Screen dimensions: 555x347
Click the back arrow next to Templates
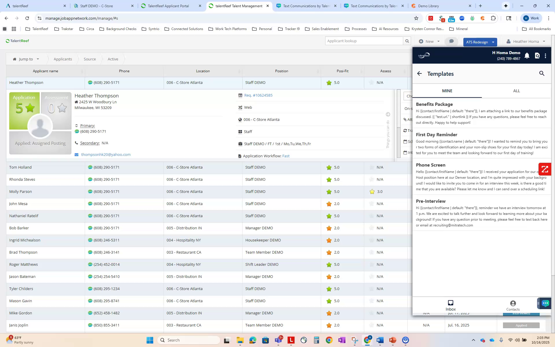420,73
